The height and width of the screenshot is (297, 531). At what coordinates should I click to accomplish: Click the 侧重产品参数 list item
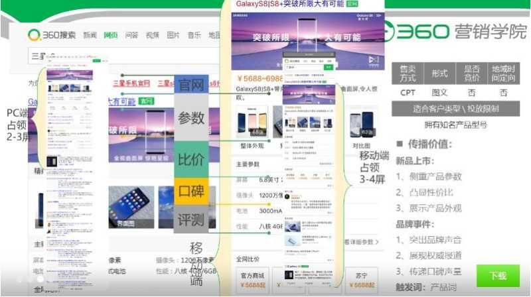tap(429, 176)
